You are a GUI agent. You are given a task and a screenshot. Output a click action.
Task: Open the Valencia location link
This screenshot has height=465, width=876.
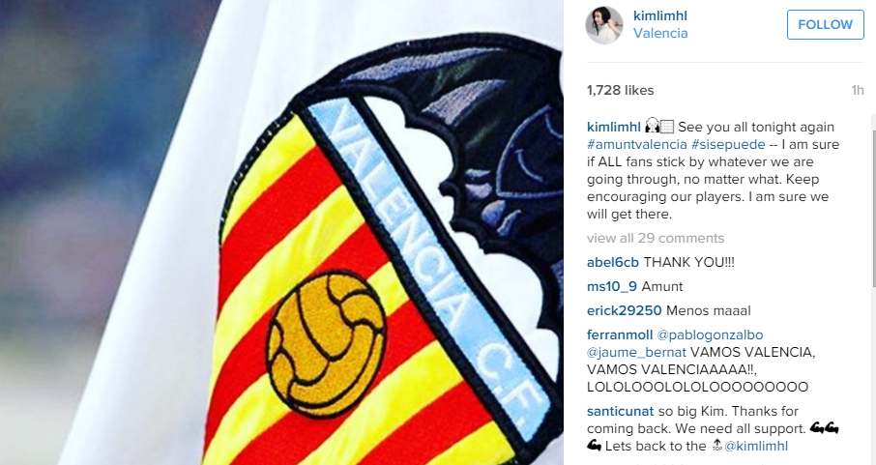coord(660,34)
